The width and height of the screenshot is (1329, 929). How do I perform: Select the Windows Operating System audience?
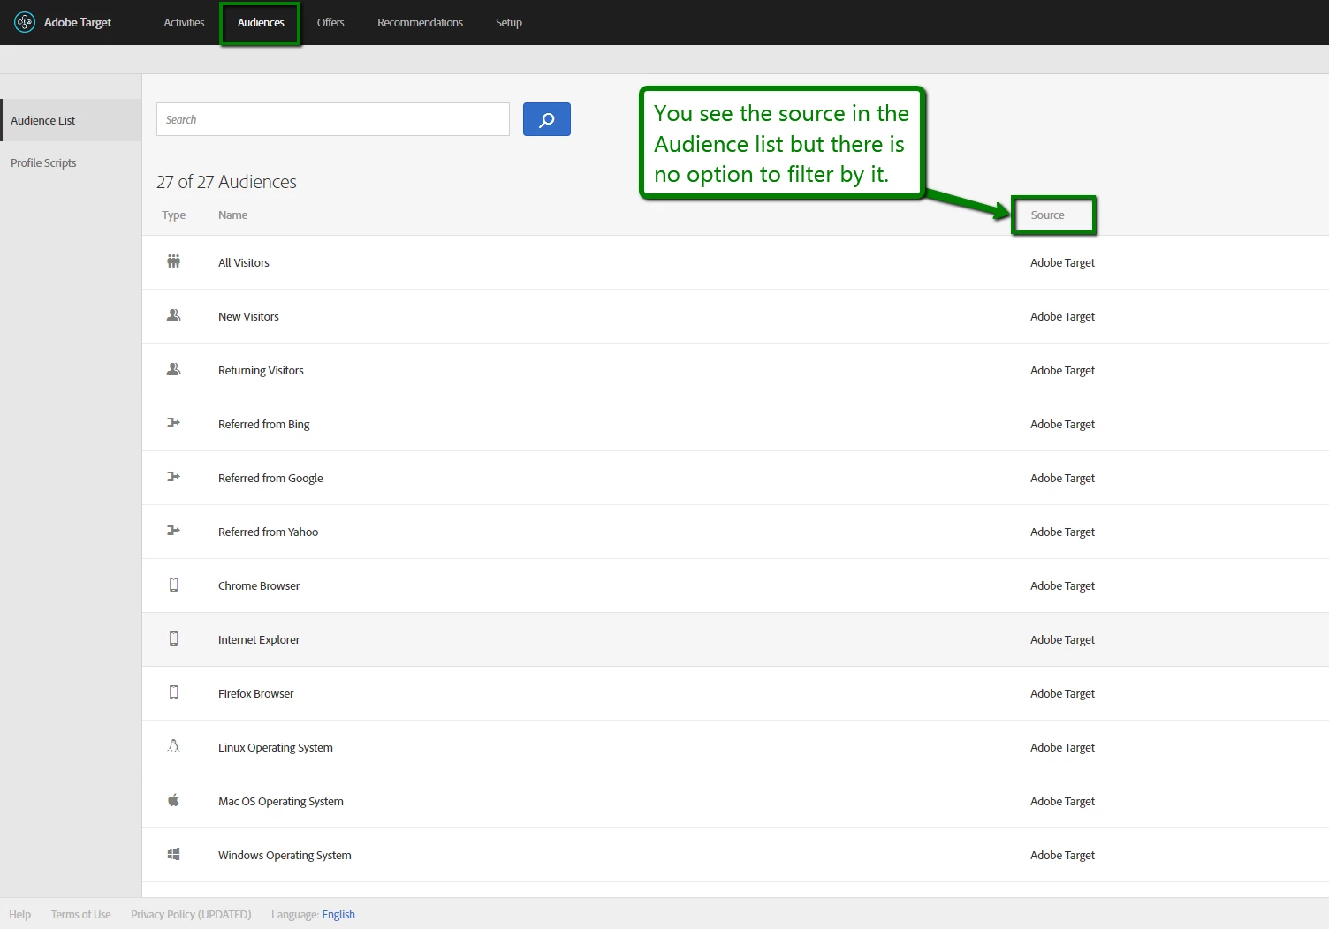pyautogui.click(x=285, y=855)
